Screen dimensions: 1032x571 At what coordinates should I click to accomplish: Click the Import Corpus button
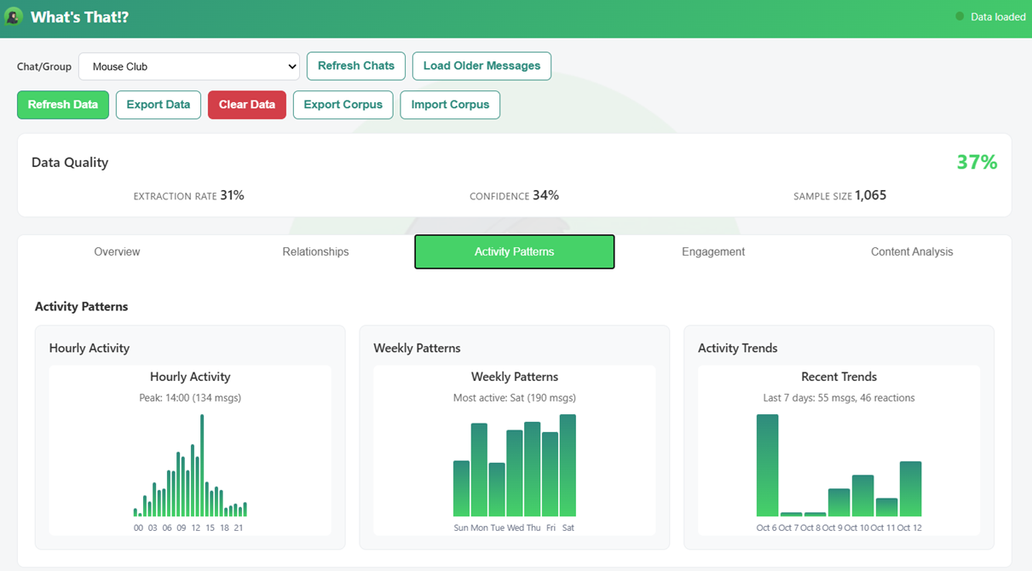[x=450, y=105]
